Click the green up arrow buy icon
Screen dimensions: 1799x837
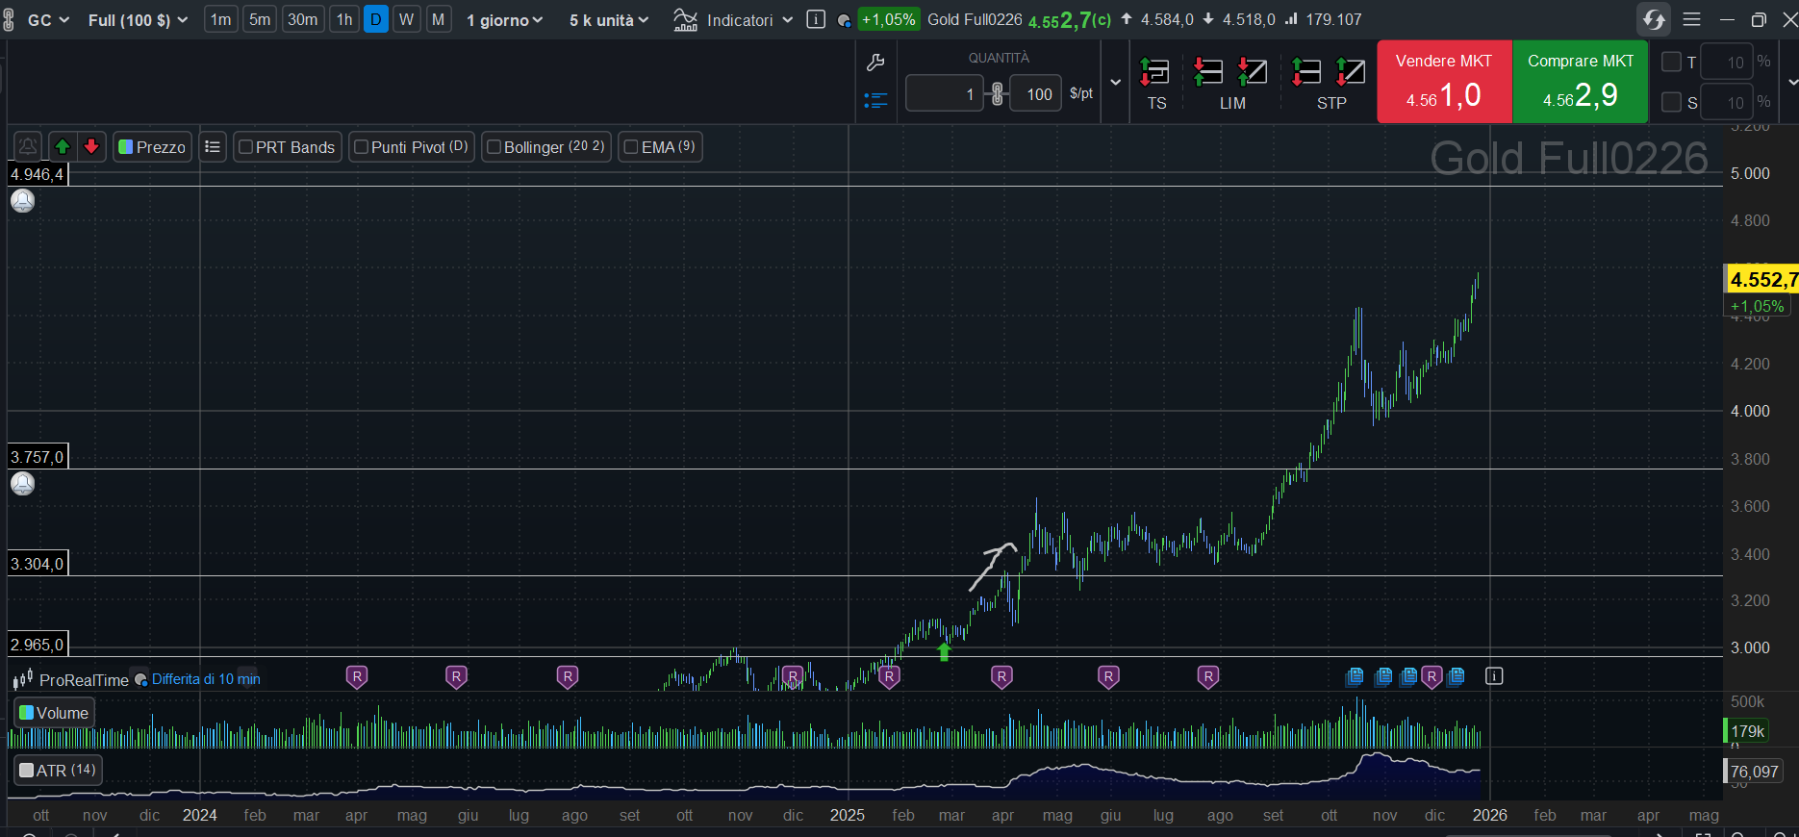coord(63,147)
